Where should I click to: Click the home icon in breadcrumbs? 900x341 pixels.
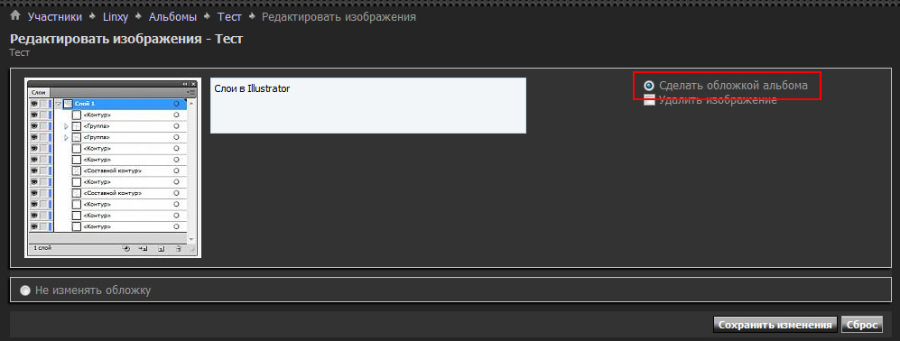click(15, 15)
